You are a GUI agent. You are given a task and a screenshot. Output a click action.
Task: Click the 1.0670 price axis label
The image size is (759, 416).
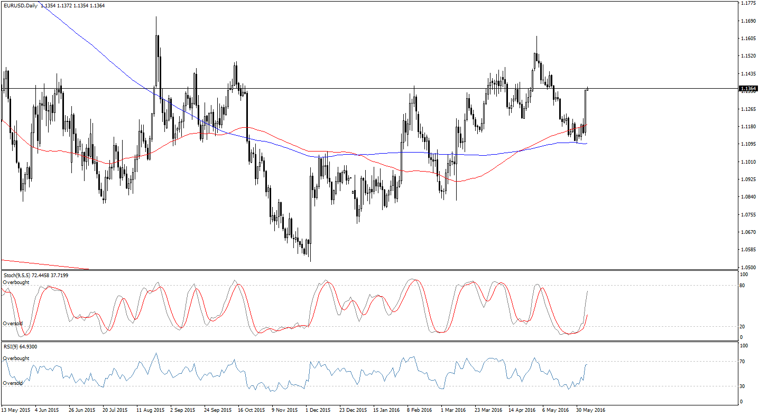[747, 232]
